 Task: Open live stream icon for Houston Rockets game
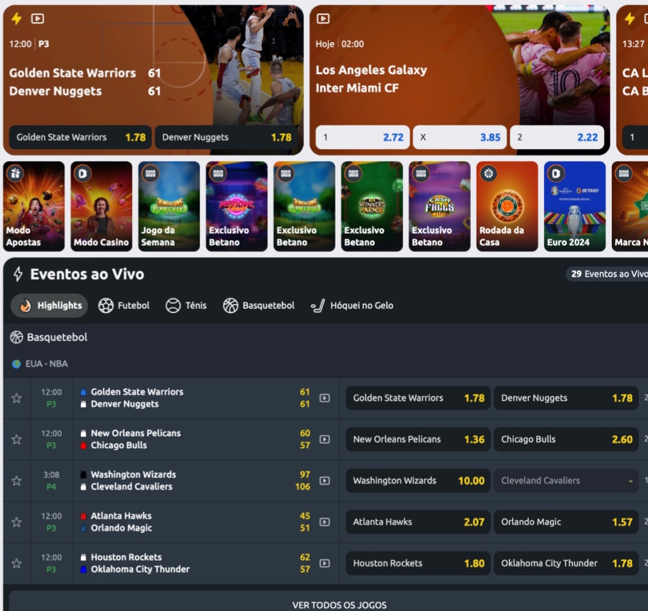(325, 563)
